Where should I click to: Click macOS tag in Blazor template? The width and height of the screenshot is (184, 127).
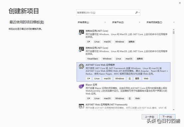tap(107, 98)
